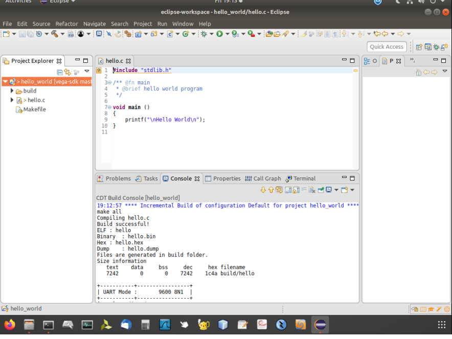Minimize the Console panel view
The width and height of the screenshot is (452, 339).
[344, 177]
